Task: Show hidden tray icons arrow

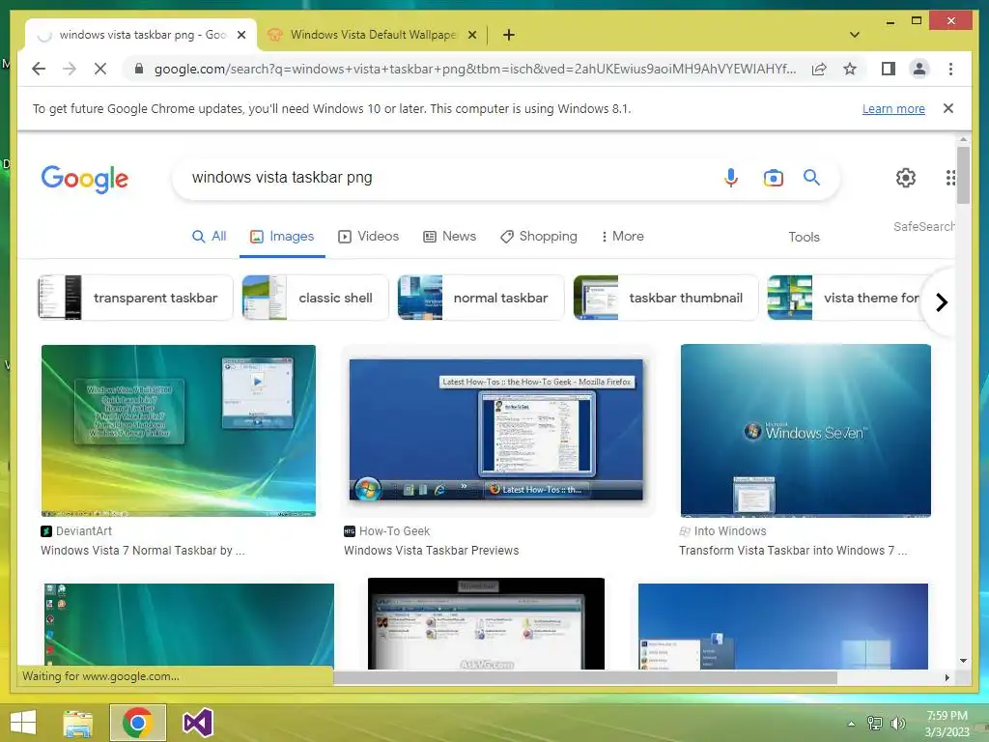Action: [851, 724]
